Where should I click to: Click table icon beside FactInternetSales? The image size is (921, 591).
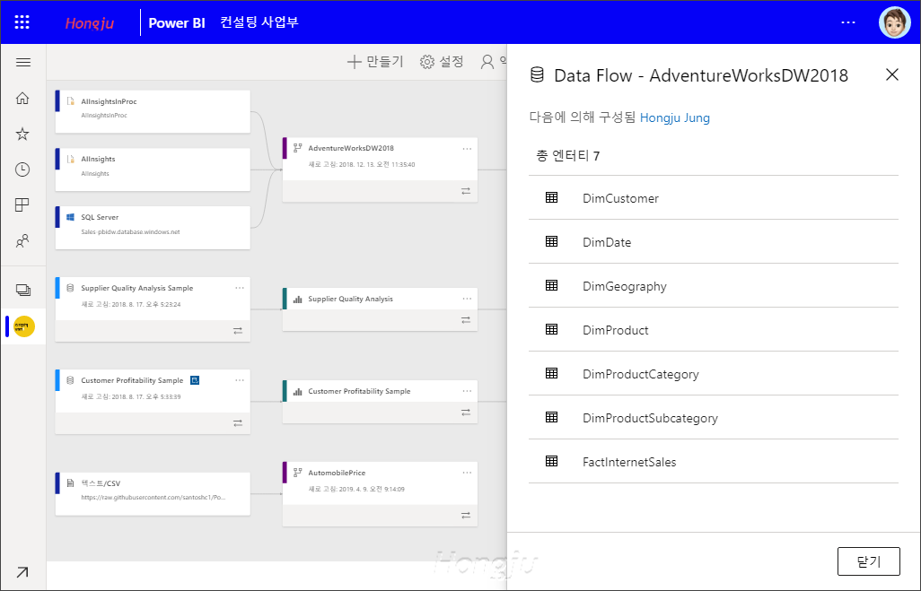pyautogui.click(x=551, y=461)
